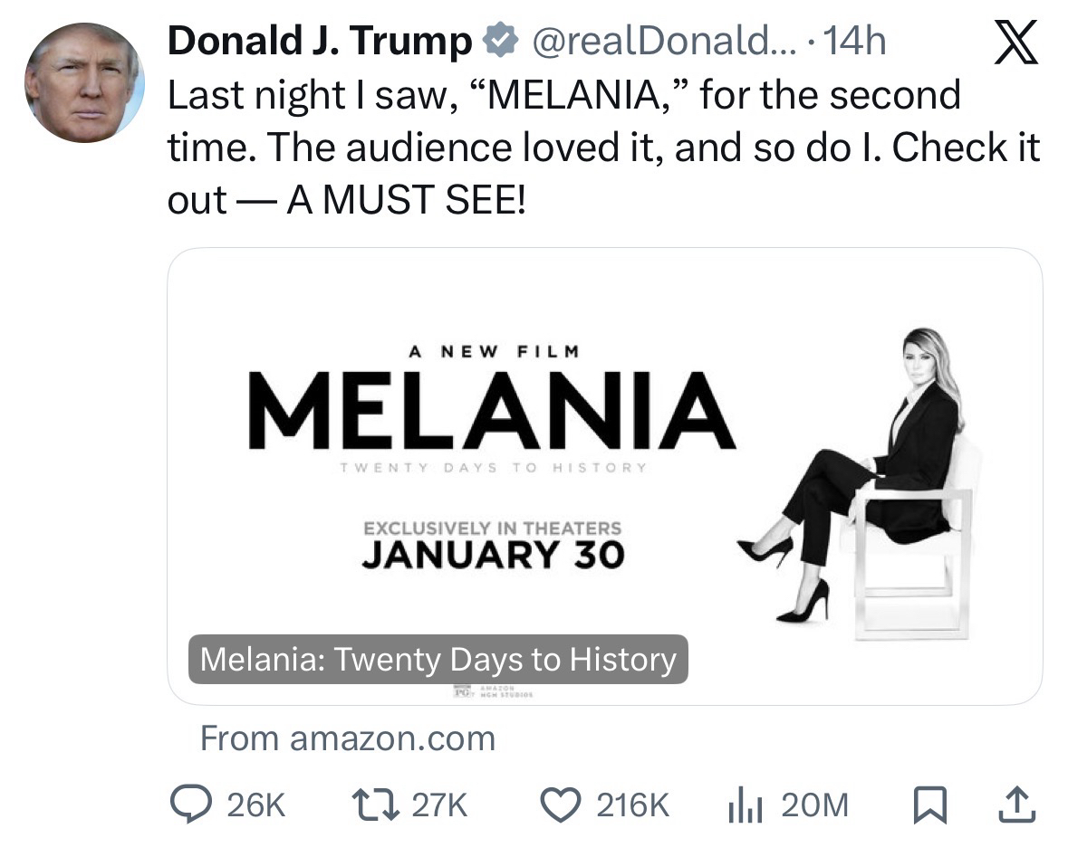
Task: Click the reply speech bubble icon
Action: (191, 804)
